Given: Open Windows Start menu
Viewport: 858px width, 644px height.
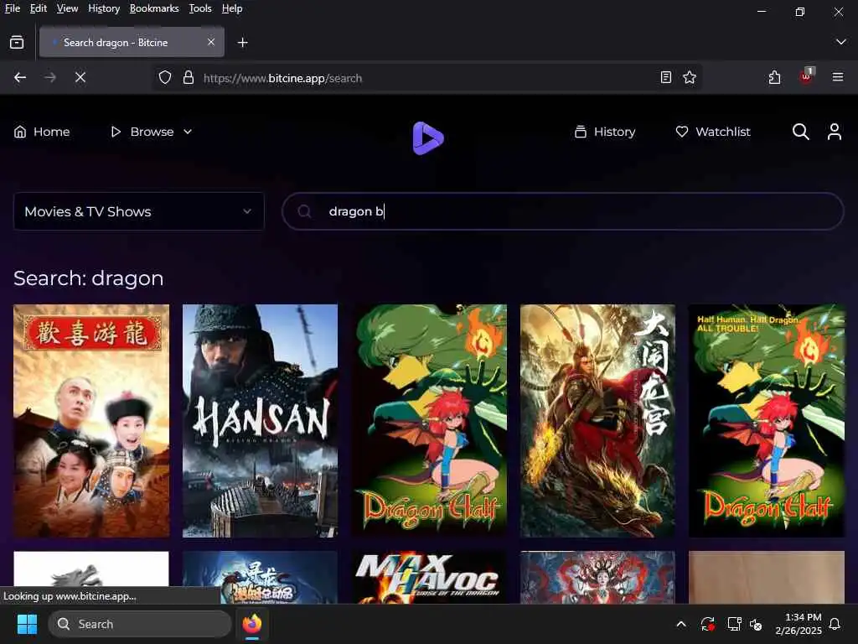Looking at the screenshot, I should (27, 624).
